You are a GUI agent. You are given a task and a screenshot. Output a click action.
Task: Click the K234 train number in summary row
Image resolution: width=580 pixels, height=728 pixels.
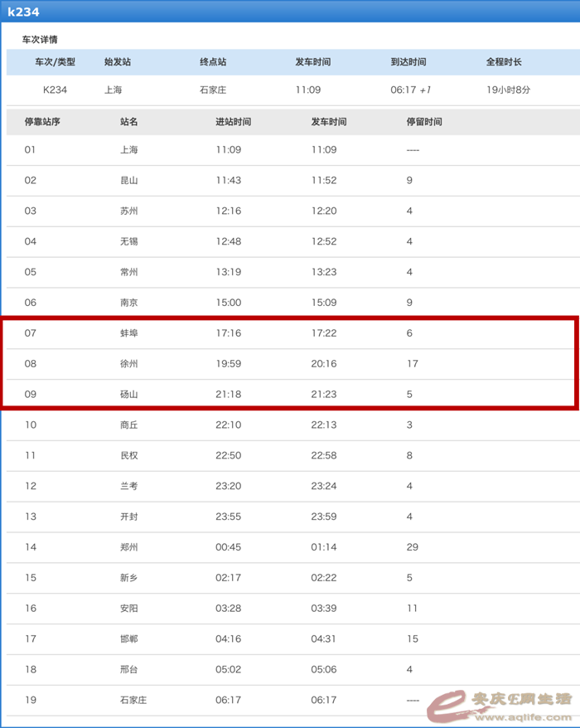(55, 90)
